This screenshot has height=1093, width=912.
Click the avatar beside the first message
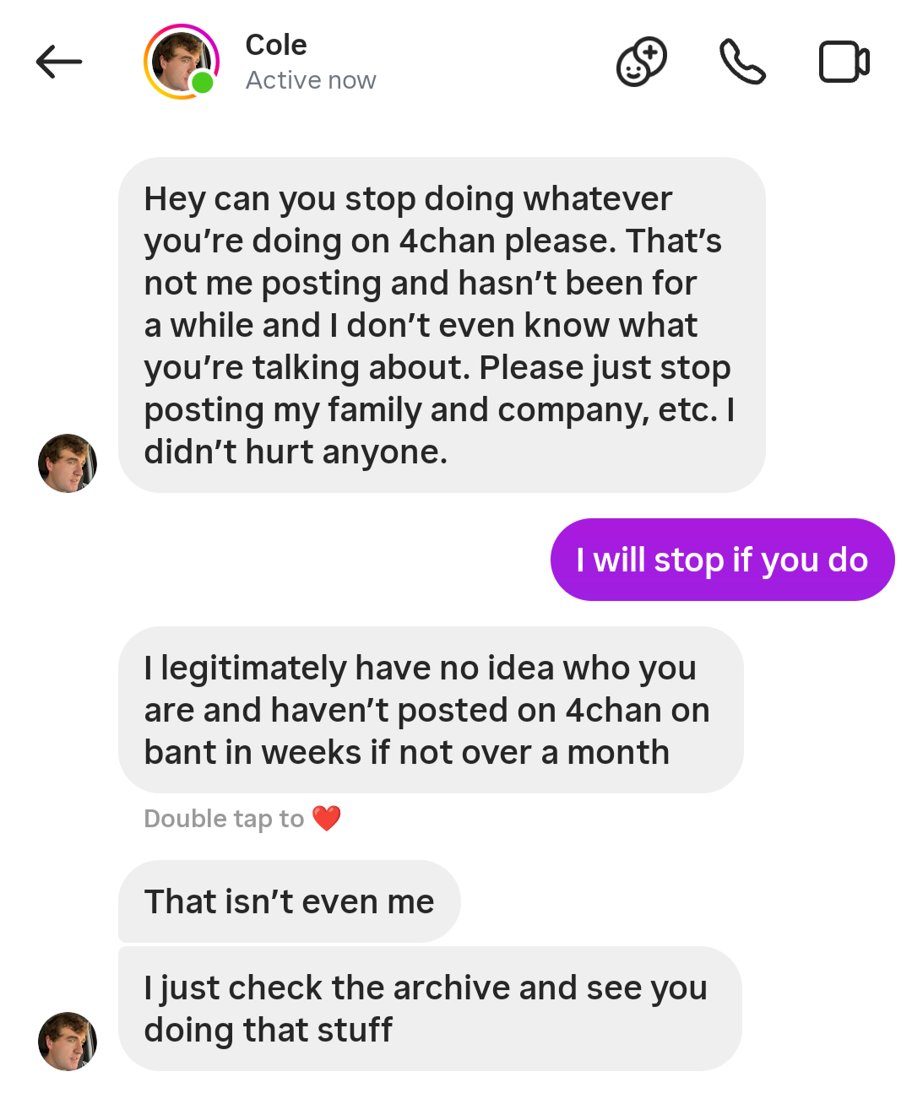[x=68, y=463]
